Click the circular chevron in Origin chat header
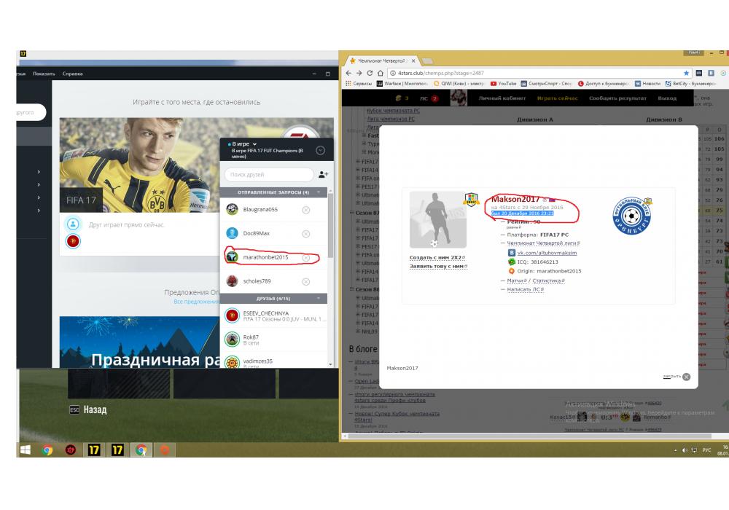Image resolution: width=729 pixels, height=510 pixels. pyautogui.click(x=320, y=151)
